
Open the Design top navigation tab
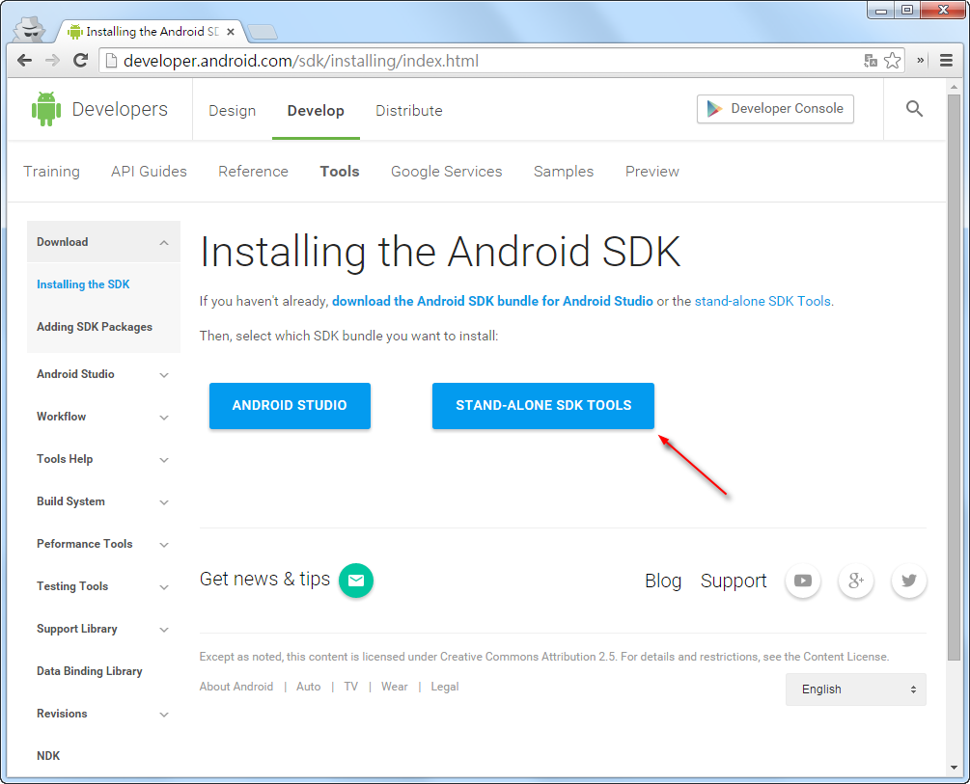click(232, 111)
